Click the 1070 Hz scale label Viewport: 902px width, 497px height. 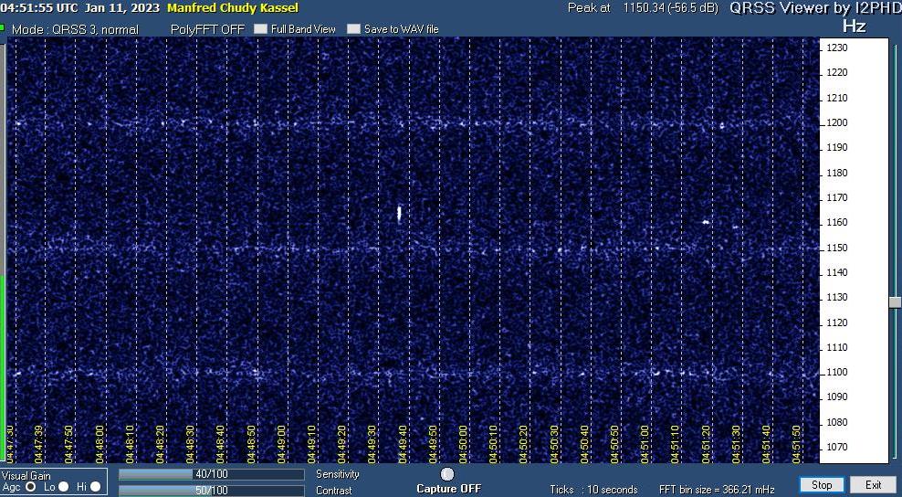[837, 447]
